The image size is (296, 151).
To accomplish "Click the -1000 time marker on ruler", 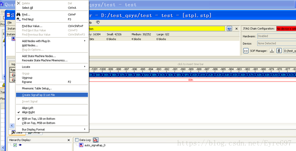I will (103, 69).
